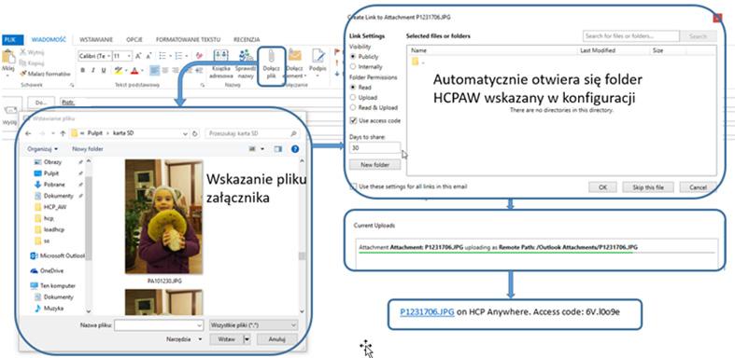Click the Kopiuj copy command
This screenshot has width=735, height=358.
(33, 63)
